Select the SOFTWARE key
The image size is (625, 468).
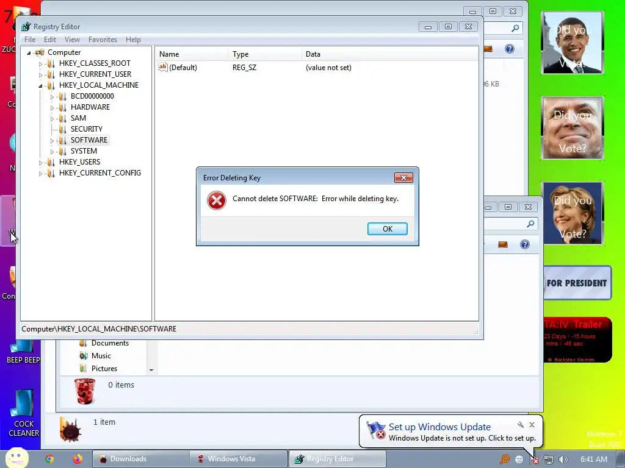[89, 140]
